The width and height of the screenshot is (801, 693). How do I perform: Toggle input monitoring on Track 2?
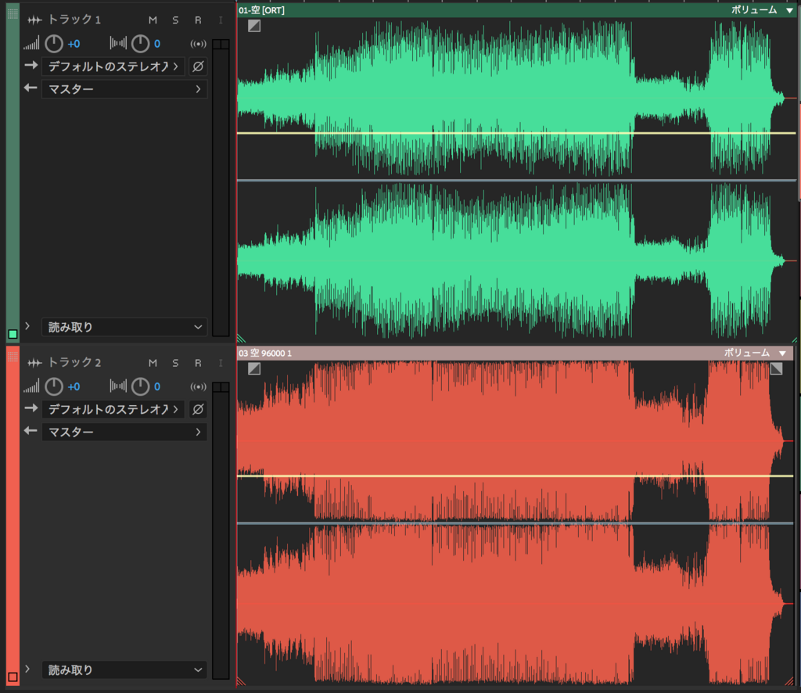click(x=221, y=363)
